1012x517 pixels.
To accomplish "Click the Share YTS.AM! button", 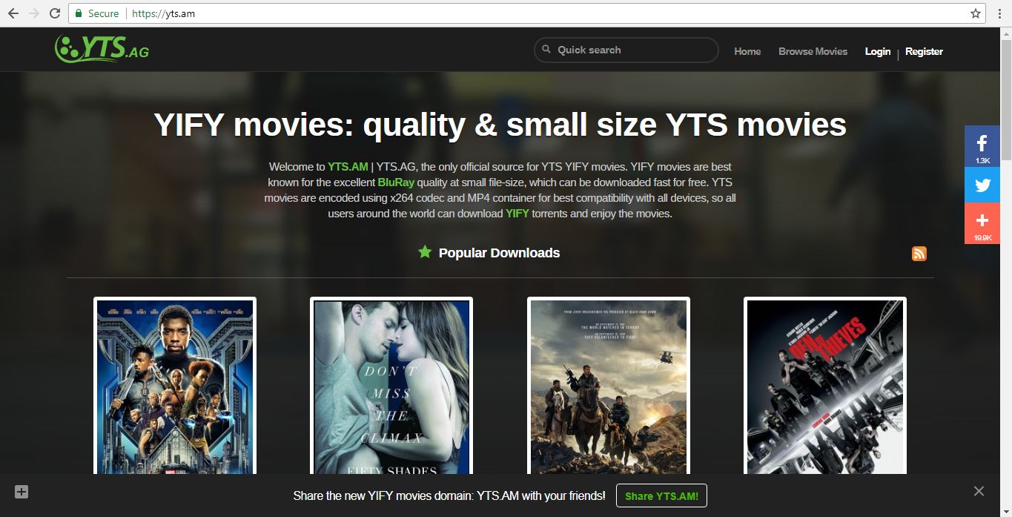I will [661, 496].
